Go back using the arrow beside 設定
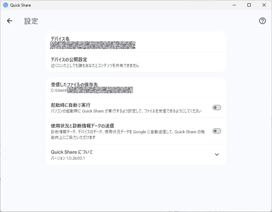 (10, 21)
